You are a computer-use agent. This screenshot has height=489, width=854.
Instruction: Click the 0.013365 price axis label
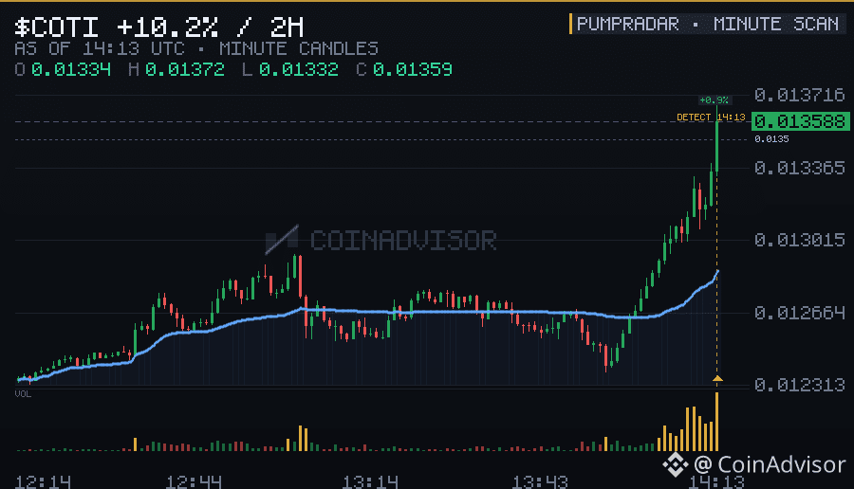(x=799, y=168)
